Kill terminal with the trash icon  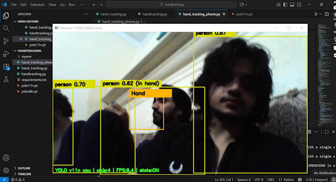pyautogui.click(x=309, y=132)
